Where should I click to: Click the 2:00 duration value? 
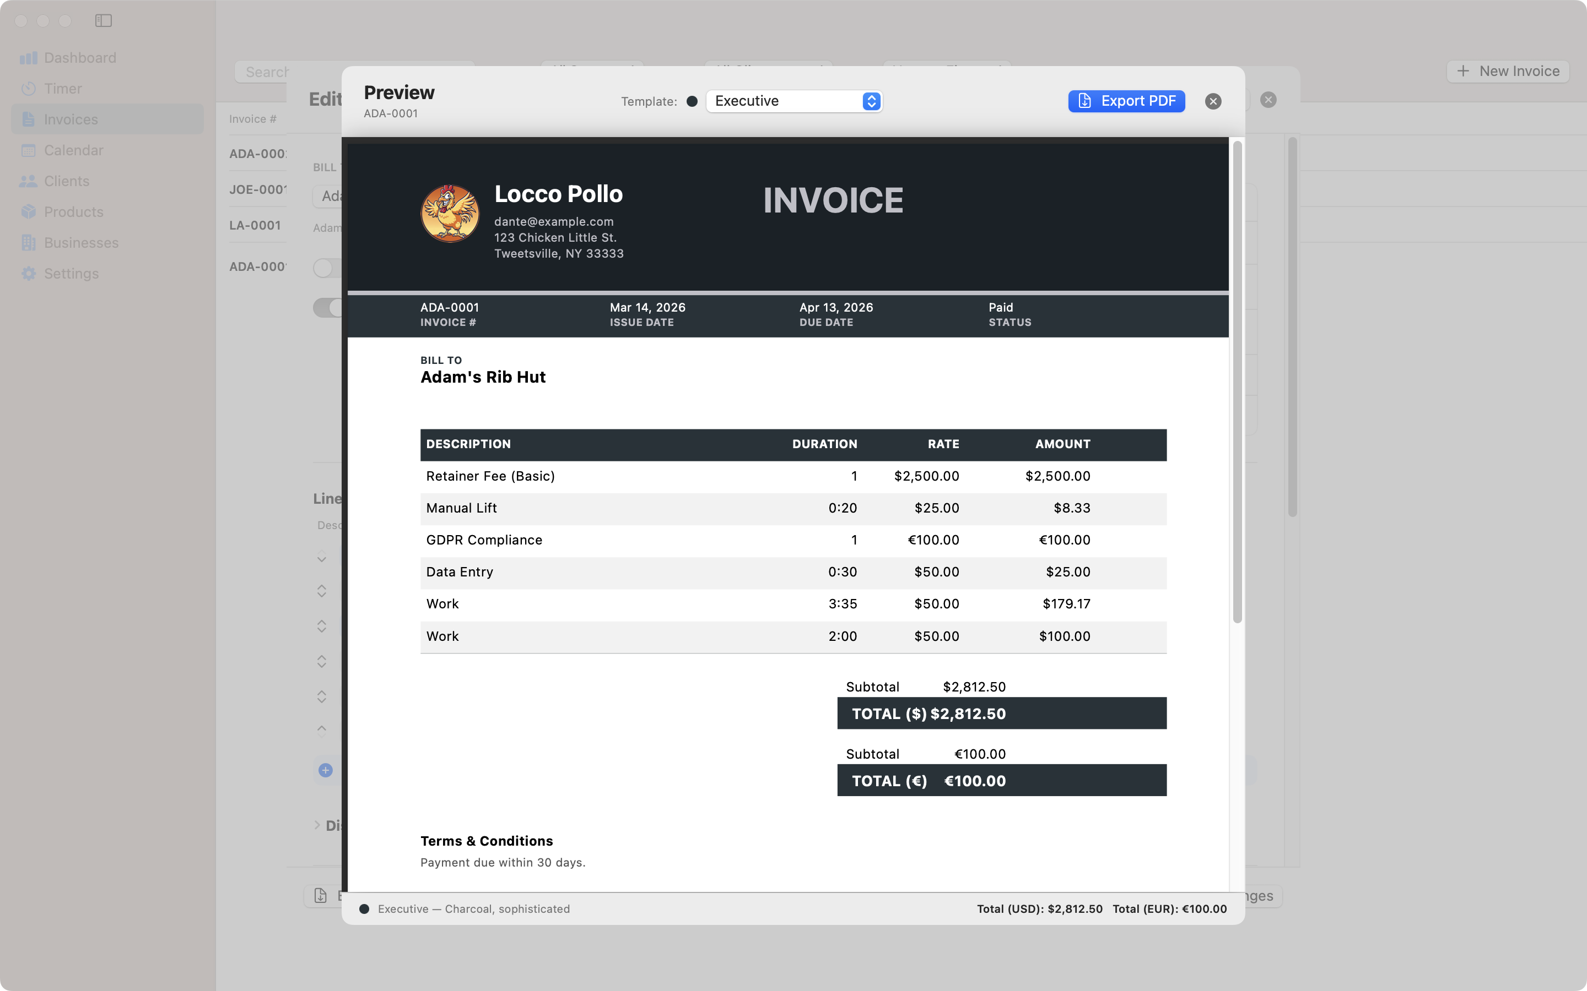click(x=843, y=636)
